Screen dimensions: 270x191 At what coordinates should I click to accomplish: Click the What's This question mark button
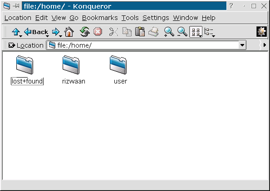point(231,6)
